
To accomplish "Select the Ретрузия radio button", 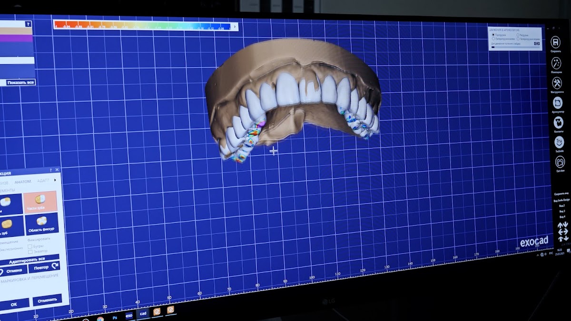I will tap(518, 35).
